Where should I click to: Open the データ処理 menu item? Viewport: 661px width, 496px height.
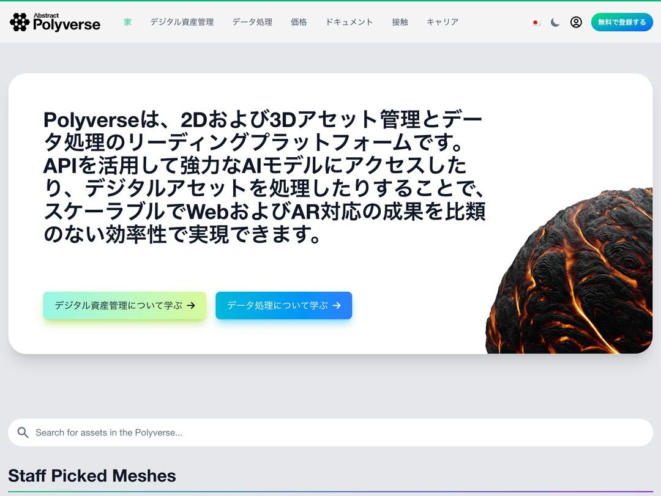click(x=253, y=22)
